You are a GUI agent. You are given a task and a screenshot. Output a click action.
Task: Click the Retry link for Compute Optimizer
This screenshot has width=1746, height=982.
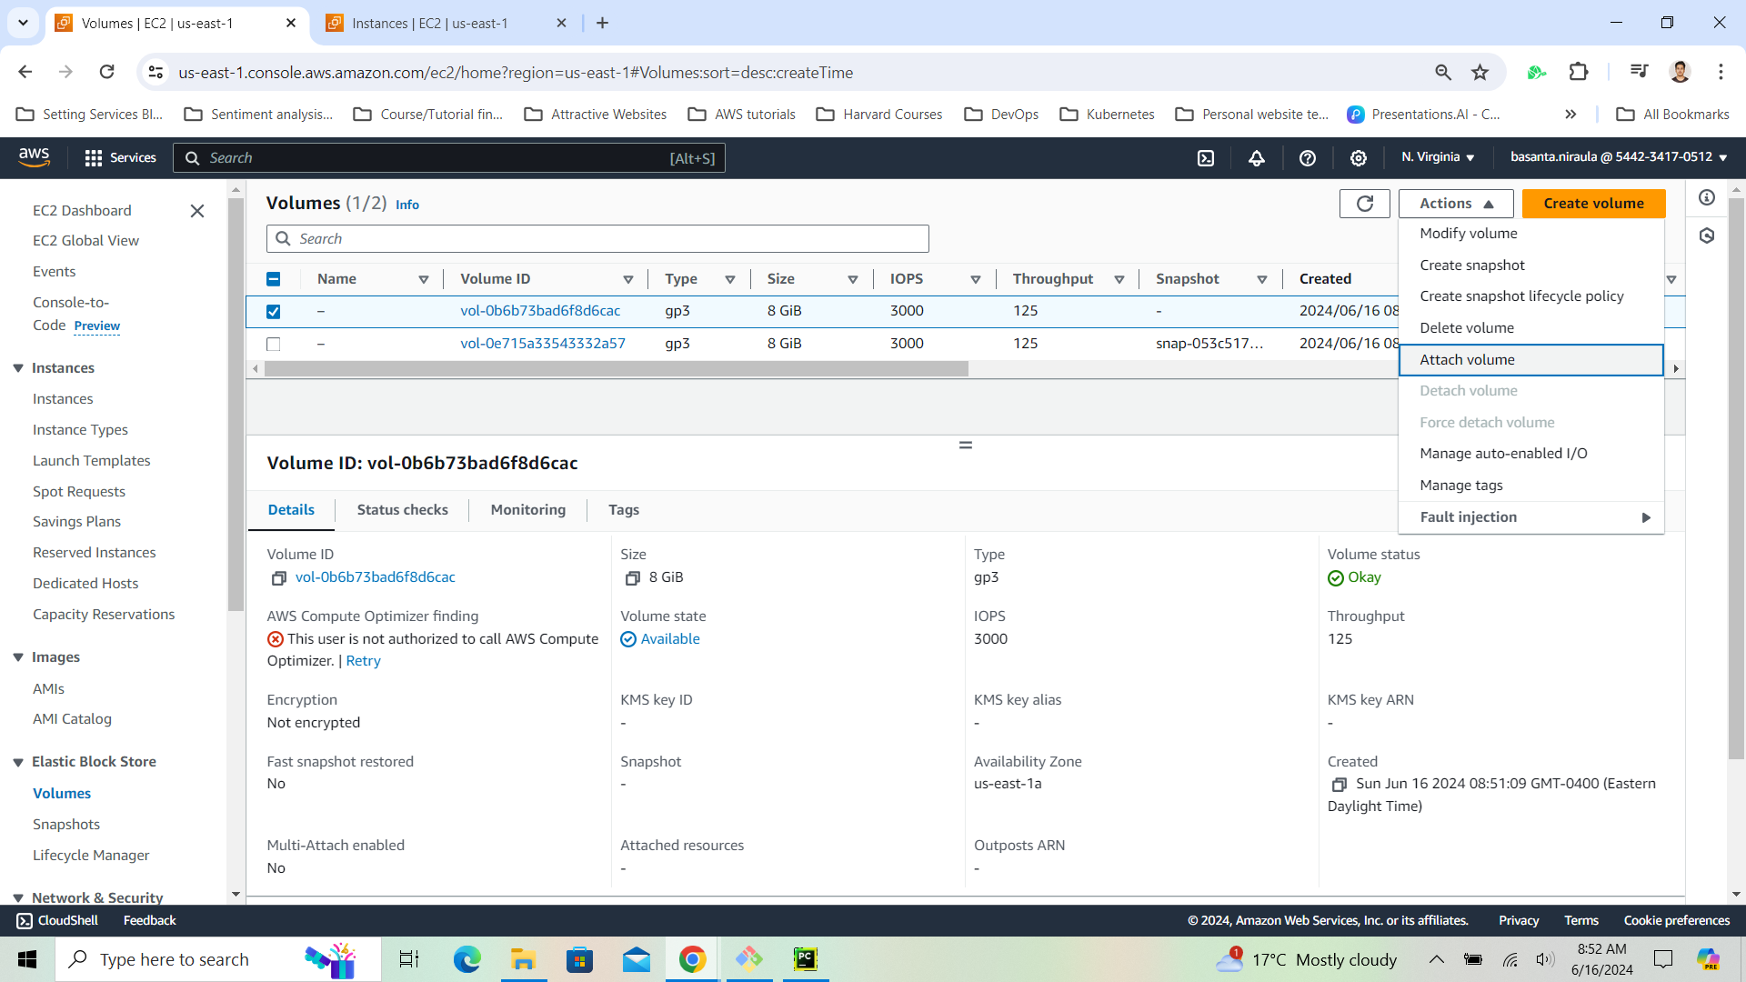(x=363, y=661)
